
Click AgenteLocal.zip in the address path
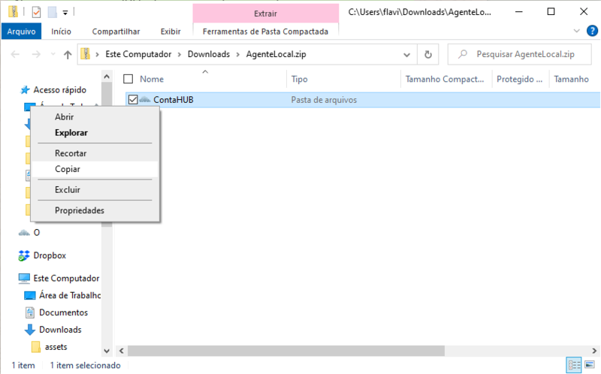[x=276, y=54]
